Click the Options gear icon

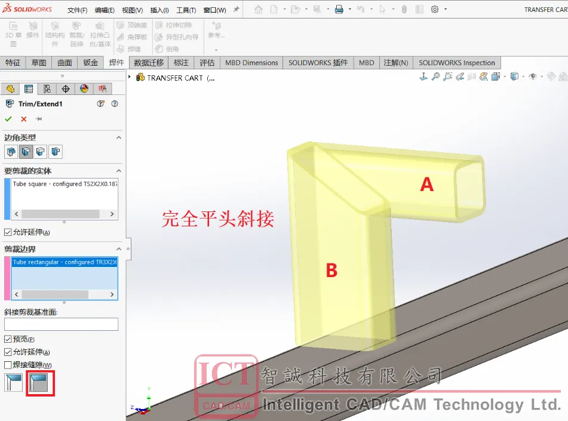[435, 10]
